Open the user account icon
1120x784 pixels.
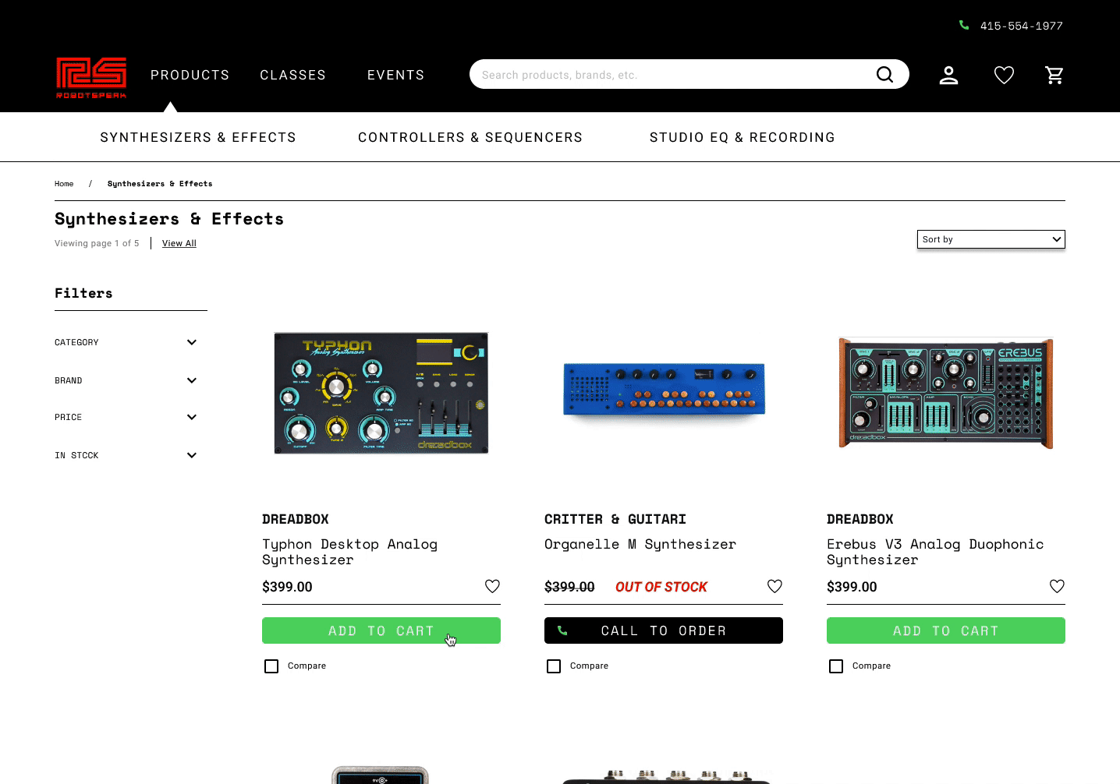pos(948,75)
